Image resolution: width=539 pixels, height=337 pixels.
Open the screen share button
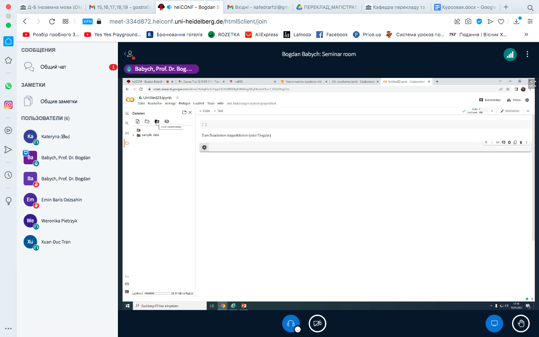[494, 323]
